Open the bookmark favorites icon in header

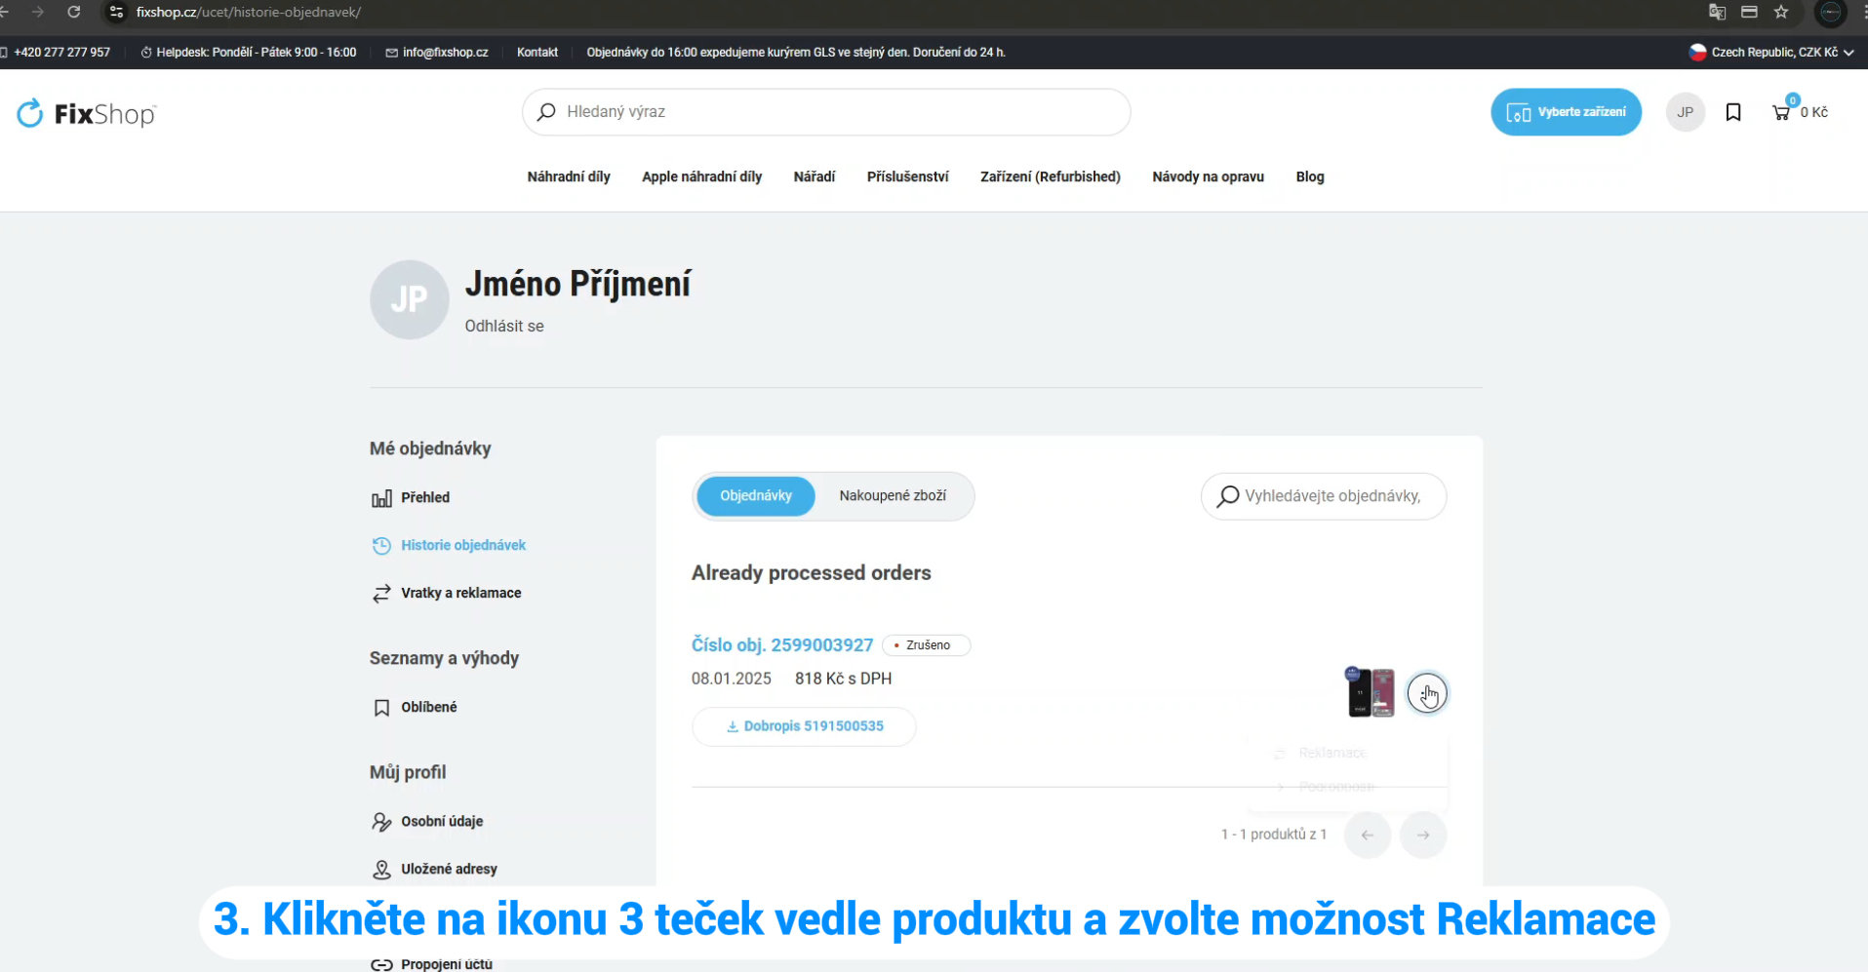coord(1732,112)
